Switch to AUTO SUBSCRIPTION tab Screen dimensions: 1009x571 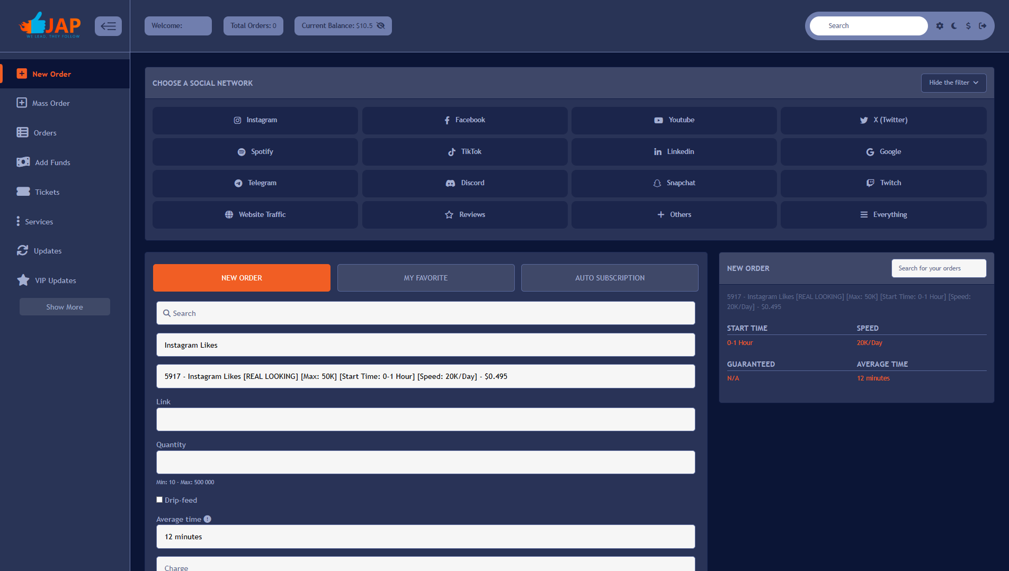(610, 278)
